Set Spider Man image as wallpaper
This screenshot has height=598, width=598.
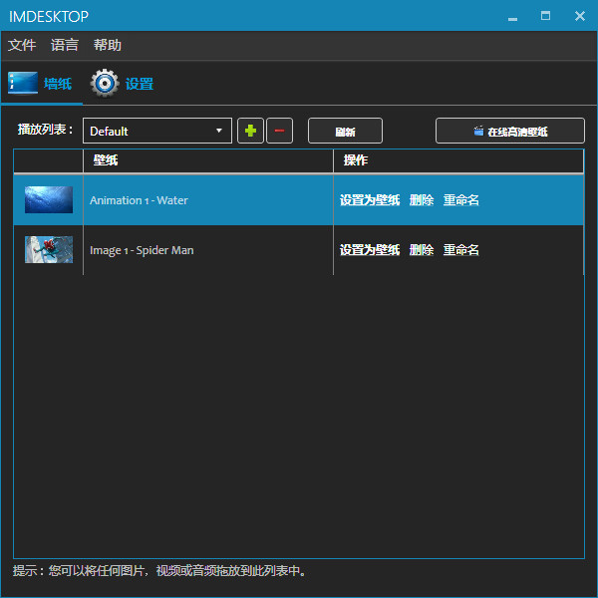click(370, 250)
